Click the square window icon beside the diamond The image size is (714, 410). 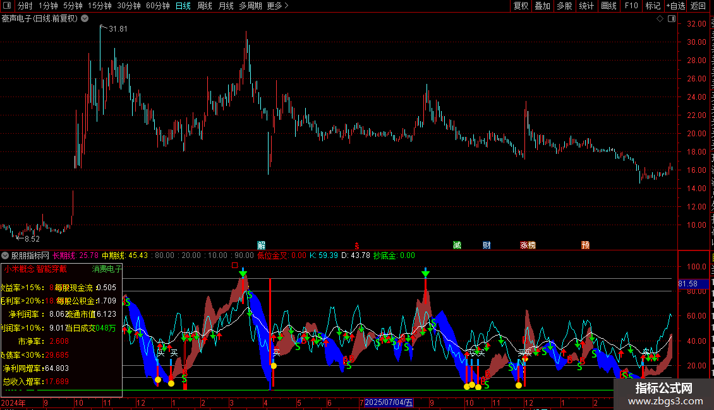pos(669,19)
